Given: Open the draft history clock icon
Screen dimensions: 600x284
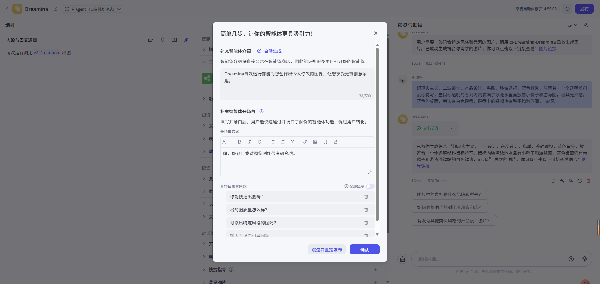Looking at the screenshot, I should pyautogui.click(x=567, y=9).
